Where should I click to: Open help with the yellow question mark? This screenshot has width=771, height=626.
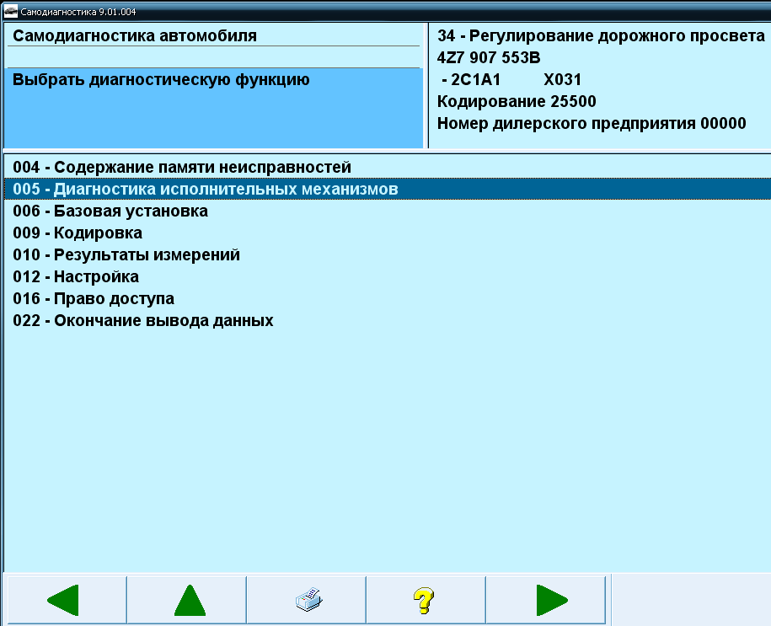426,600
